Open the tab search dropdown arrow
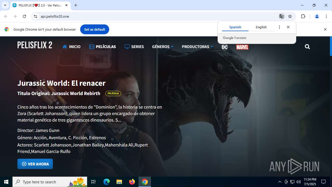This screenshot has height=187, width=332. (x=5, y=5)
